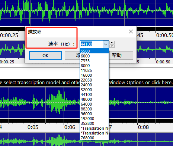173x146 pixels.
Task: Choose 8000 Hz in the list
Action: click(x=94, y=66)
